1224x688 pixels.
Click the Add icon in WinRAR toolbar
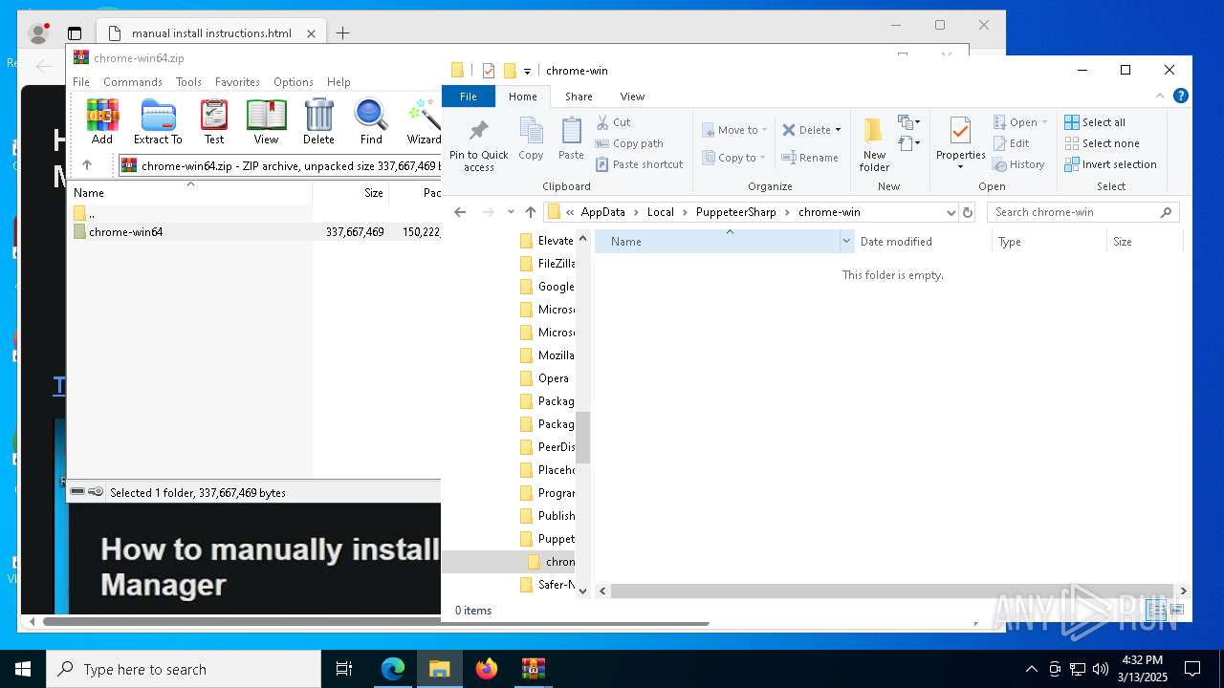tap(102, 122)
